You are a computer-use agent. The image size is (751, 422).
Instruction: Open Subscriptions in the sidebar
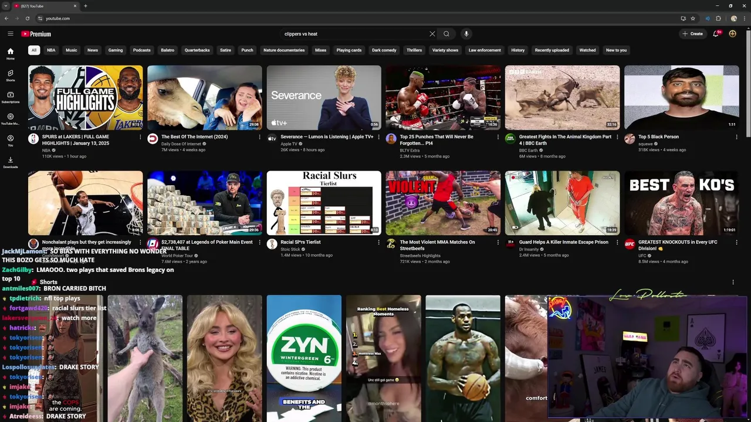pyautogui.click(x=10, y=97)
